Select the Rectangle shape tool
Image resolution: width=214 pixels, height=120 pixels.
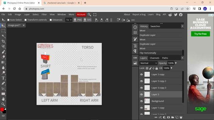3,94
